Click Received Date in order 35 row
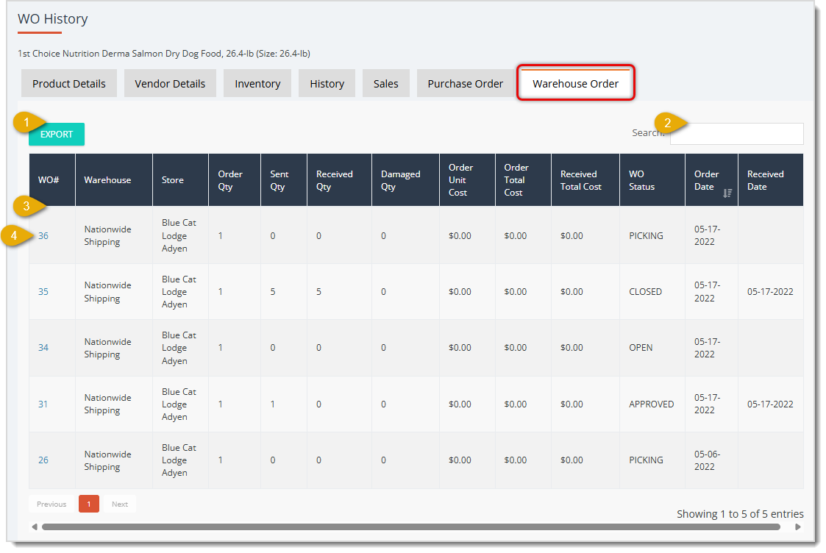Viewport: 826px width, 553px height. tap(769, 292)
